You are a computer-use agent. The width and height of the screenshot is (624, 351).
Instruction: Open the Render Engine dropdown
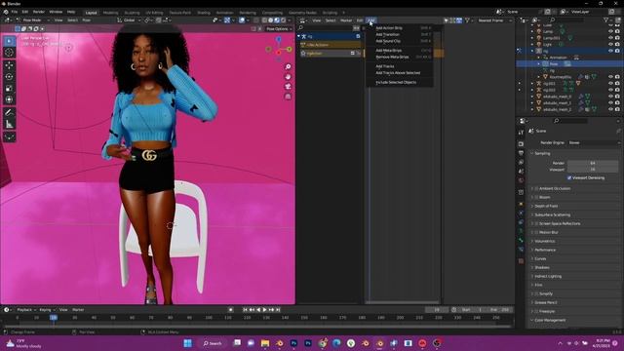coord(594,142)
